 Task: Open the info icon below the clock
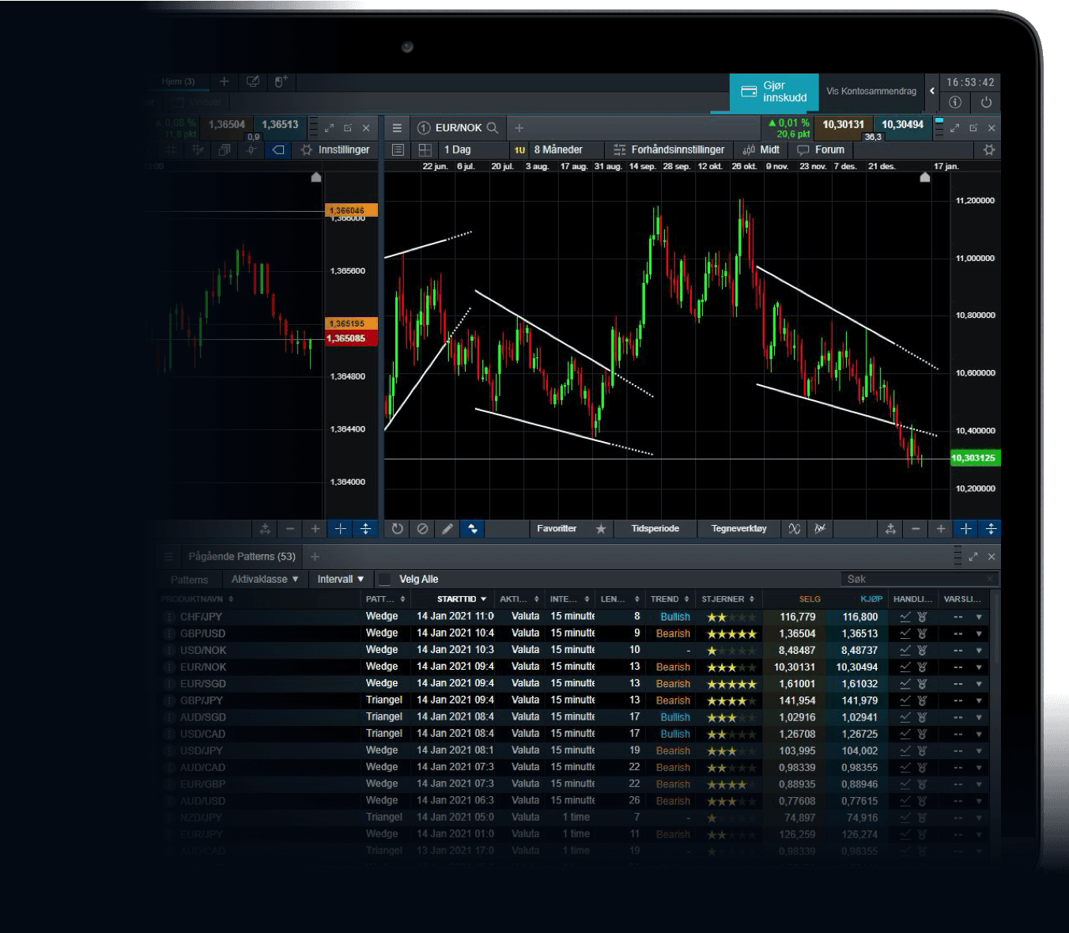[x=955, y=102]
